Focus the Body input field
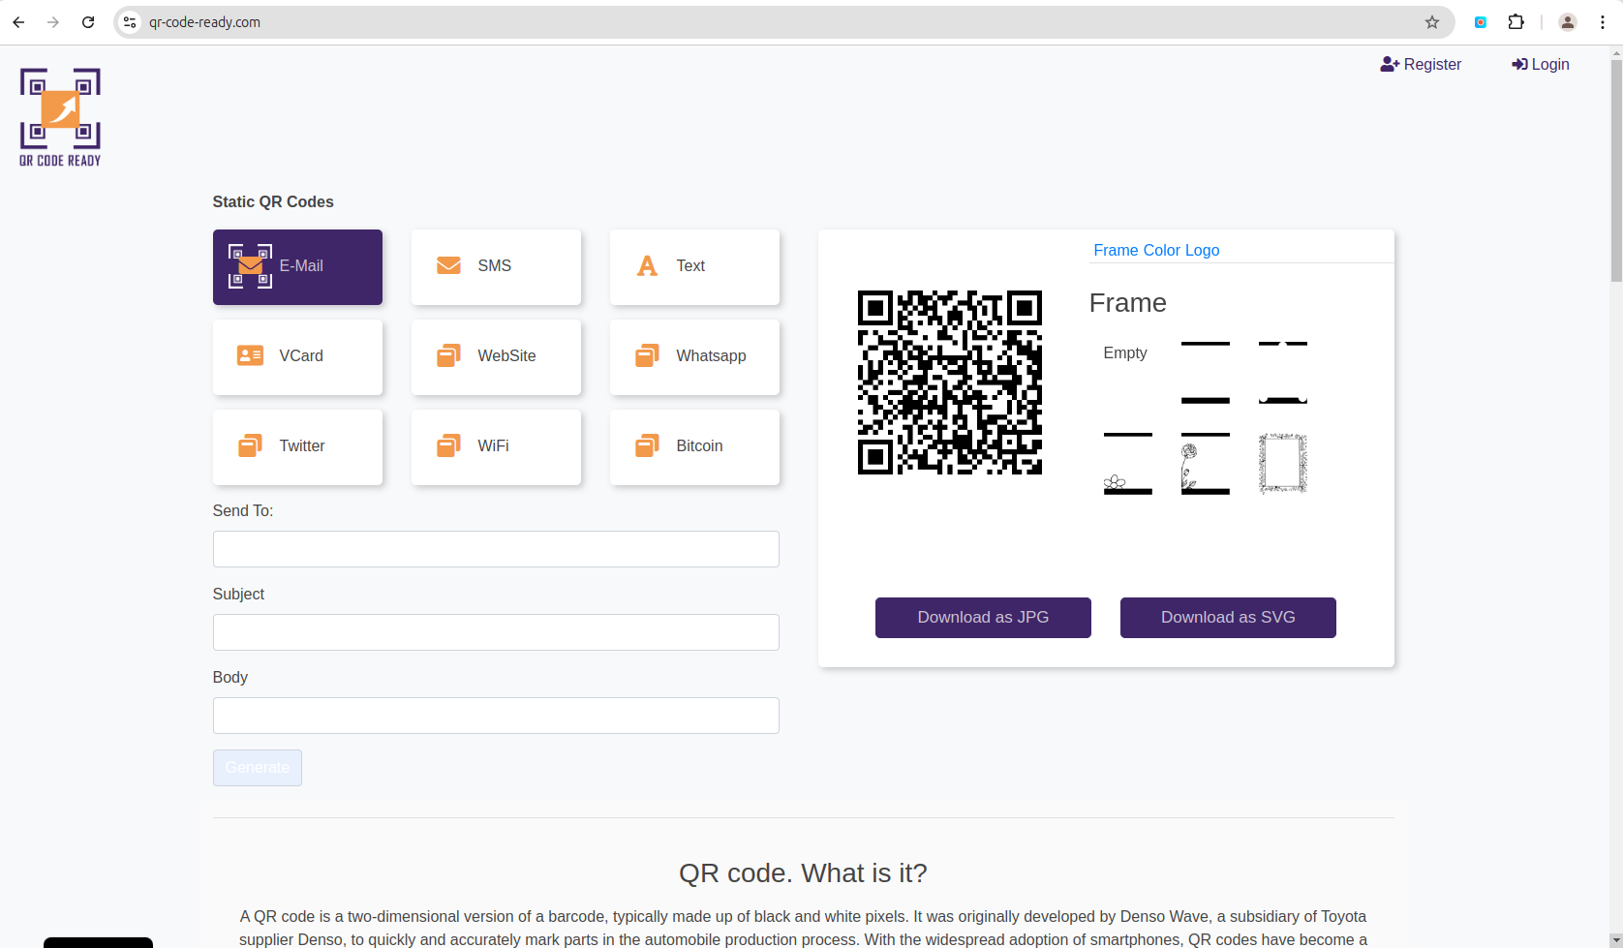The height and width of the screenshot is (948, 1623). point(496,716)
